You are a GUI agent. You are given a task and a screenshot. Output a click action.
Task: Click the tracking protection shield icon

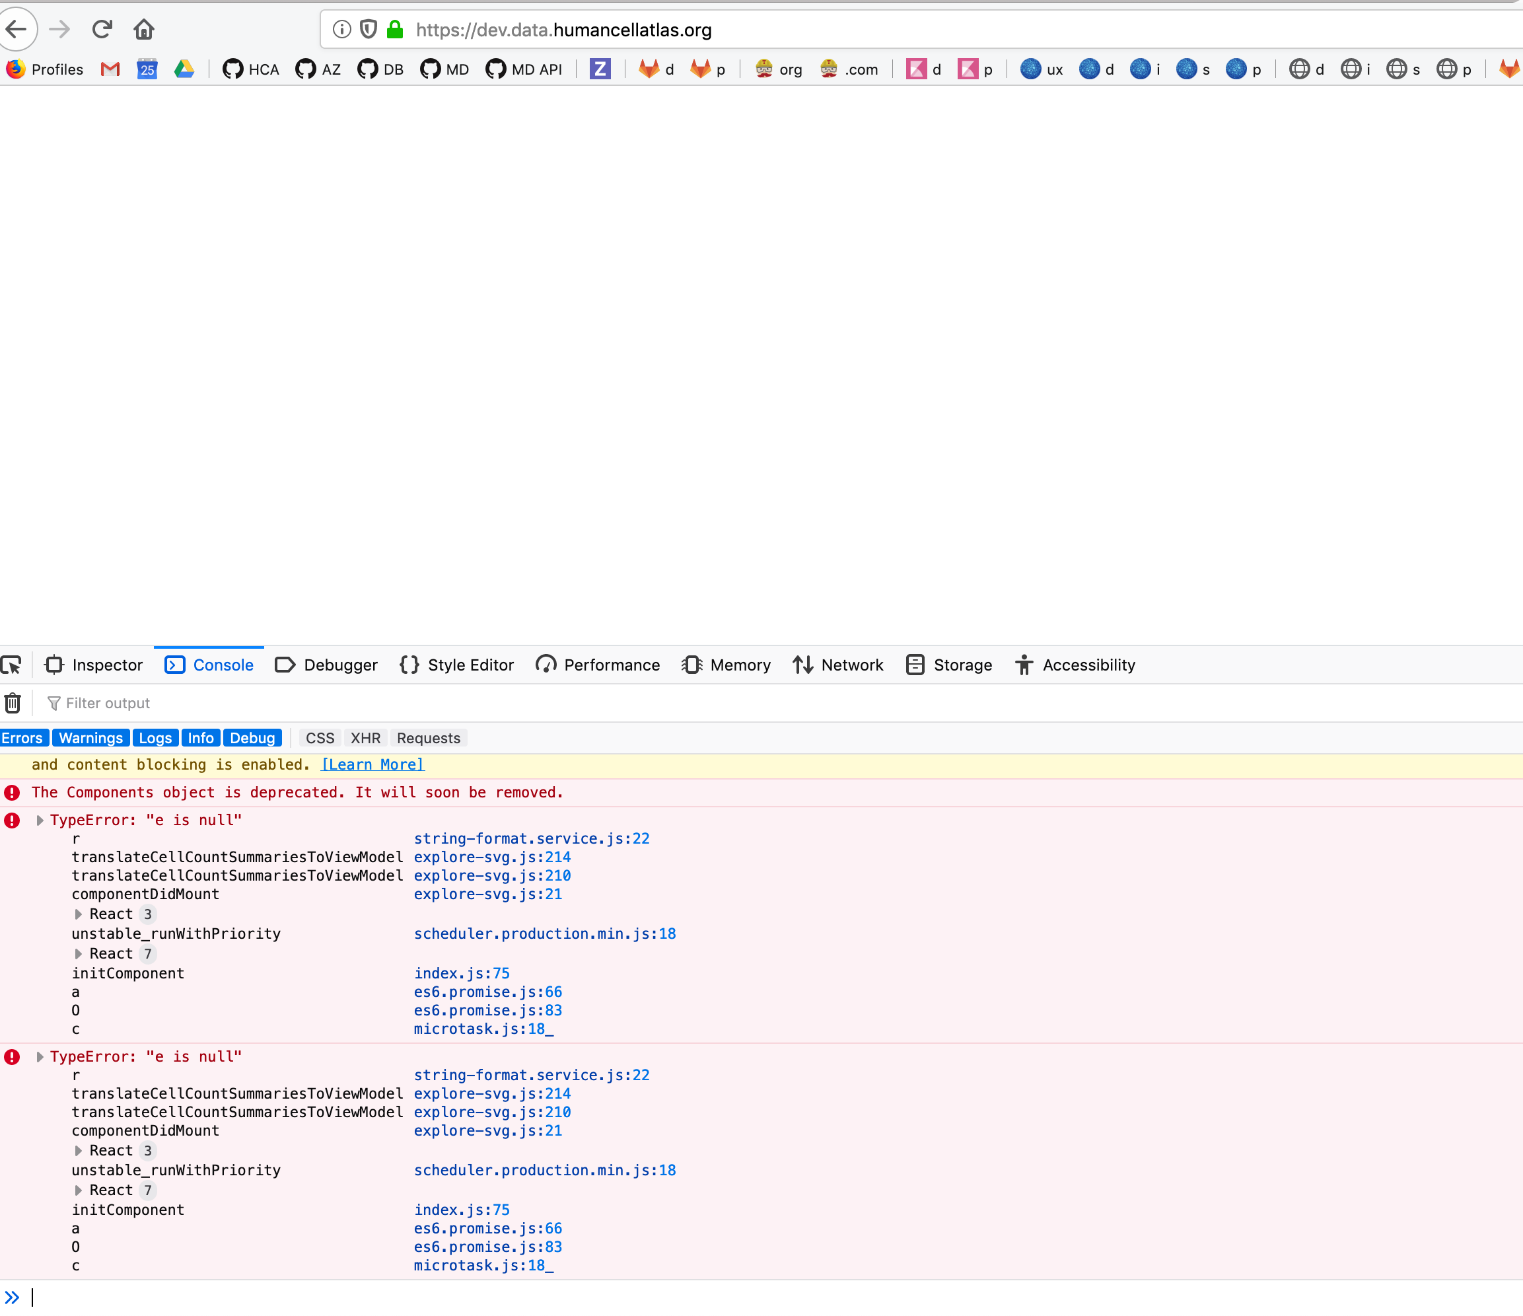click(x=367, y=30)
